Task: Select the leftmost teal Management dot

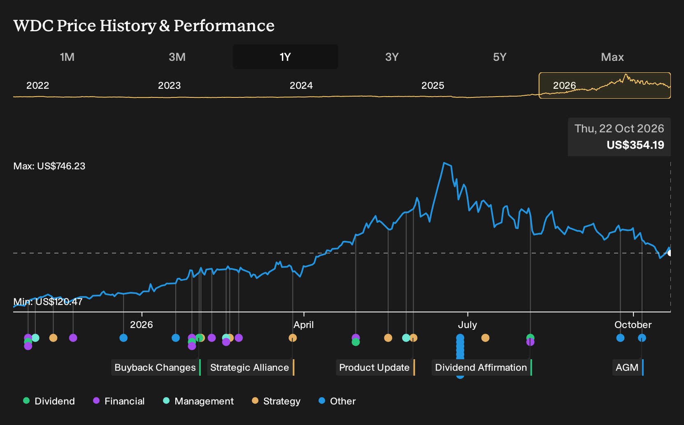Action: 35,338
